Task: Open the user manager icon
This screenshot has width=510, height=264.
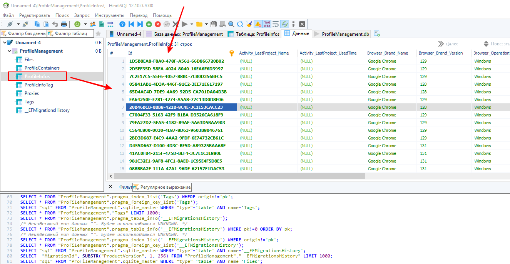Action: tap(93, 24)
